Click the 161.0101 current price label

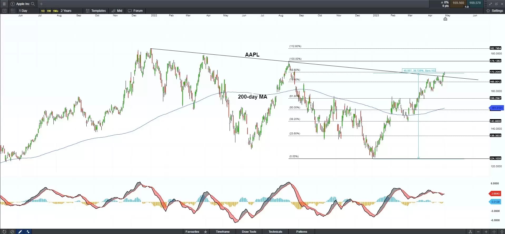point(496,108)
